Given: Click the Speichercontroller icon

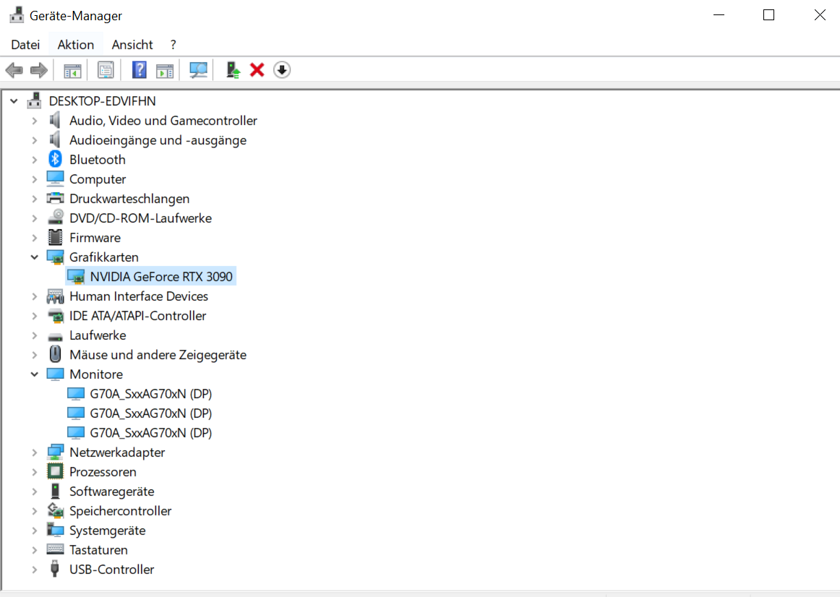Looking at the screenshot, I should coord(55,511).
